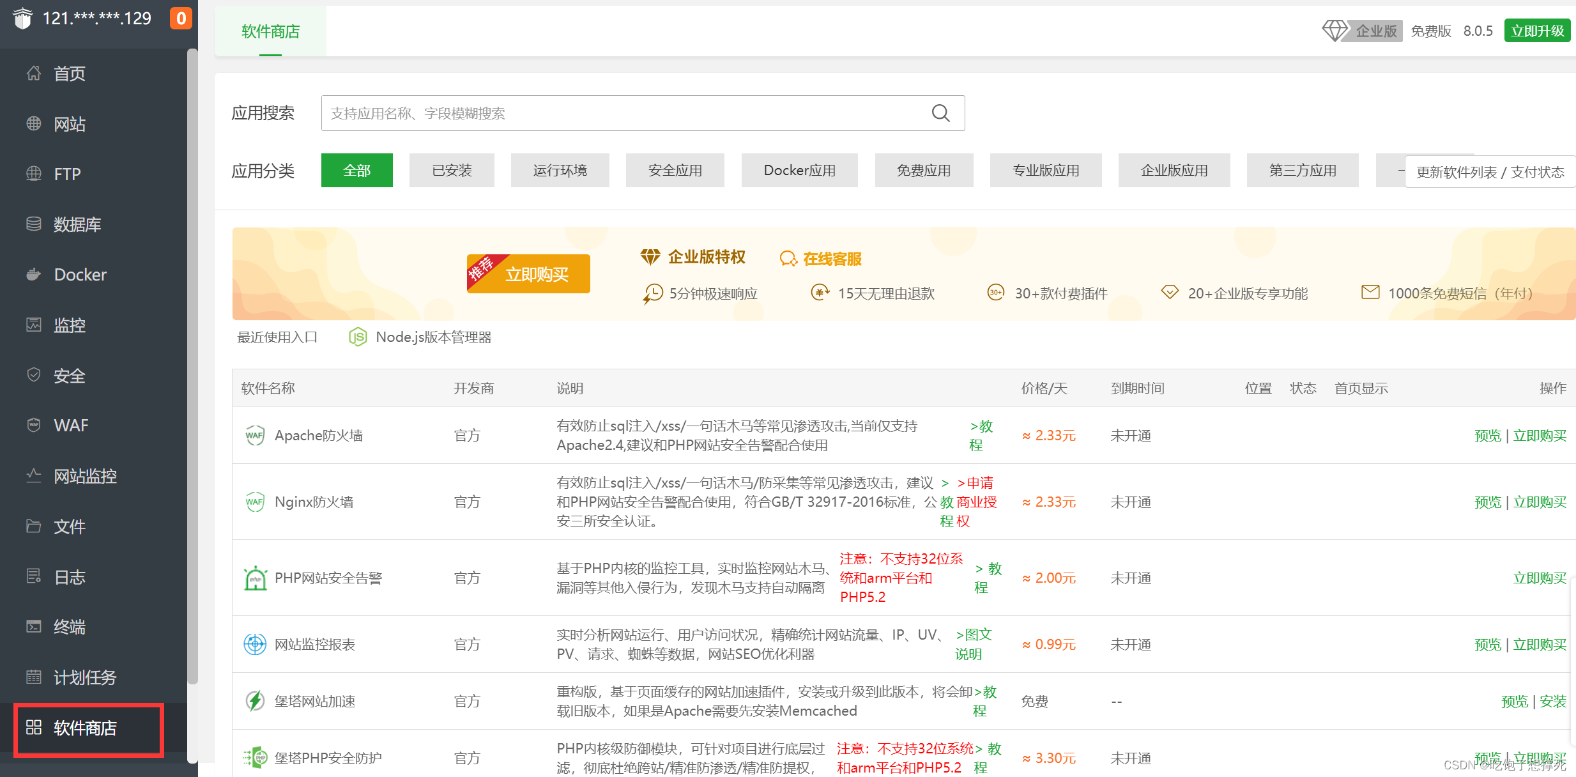The image size is (1576, 777).
Task: Click the 堡塔网站加速 lightning icon
Action: [255, 701]
